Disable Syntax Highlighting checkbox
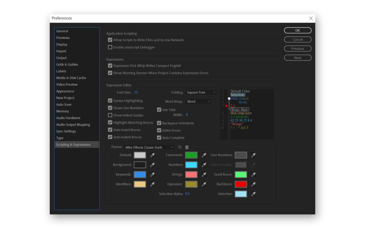This screenshot has width=365, height=229. click(110, 101)
